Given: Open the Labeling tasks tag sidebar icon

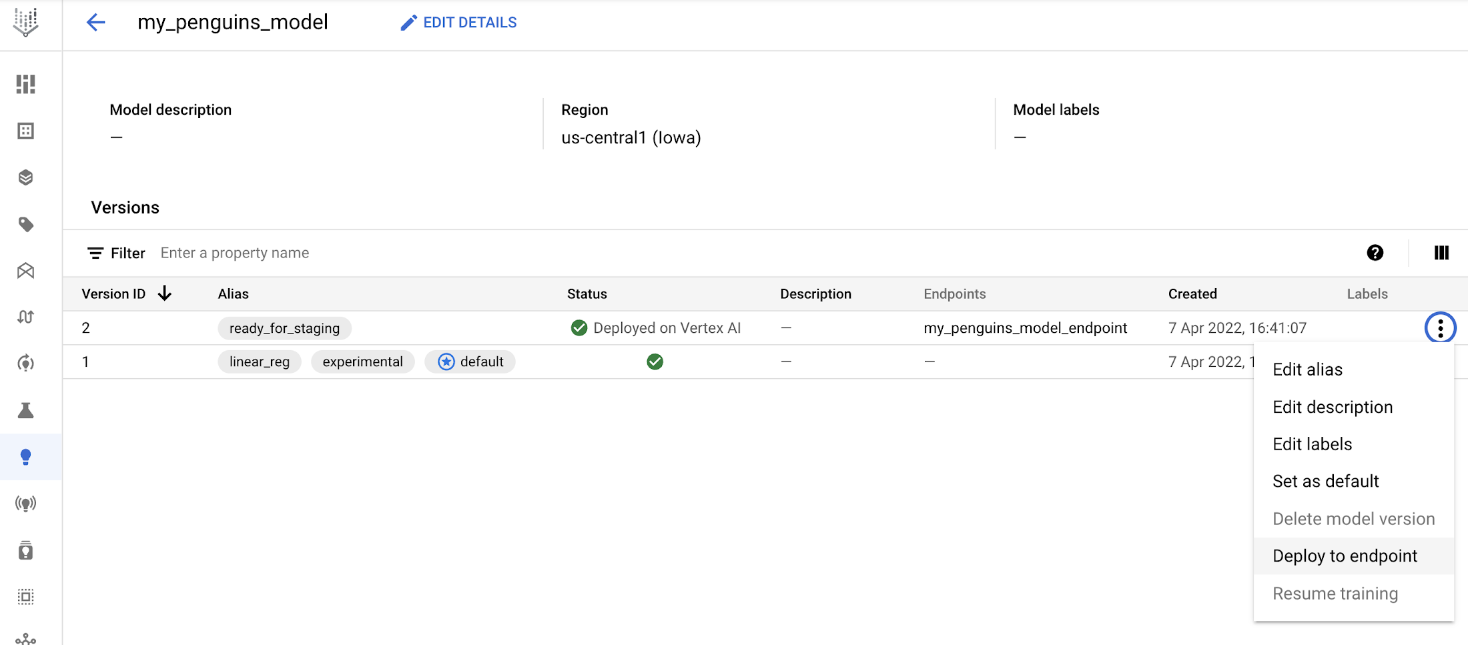Looking at the screenshot, I should pos(26,224).
